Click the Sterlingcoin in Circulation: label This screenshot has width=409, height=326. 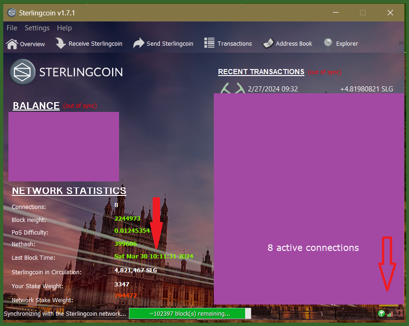pos(46,272)
